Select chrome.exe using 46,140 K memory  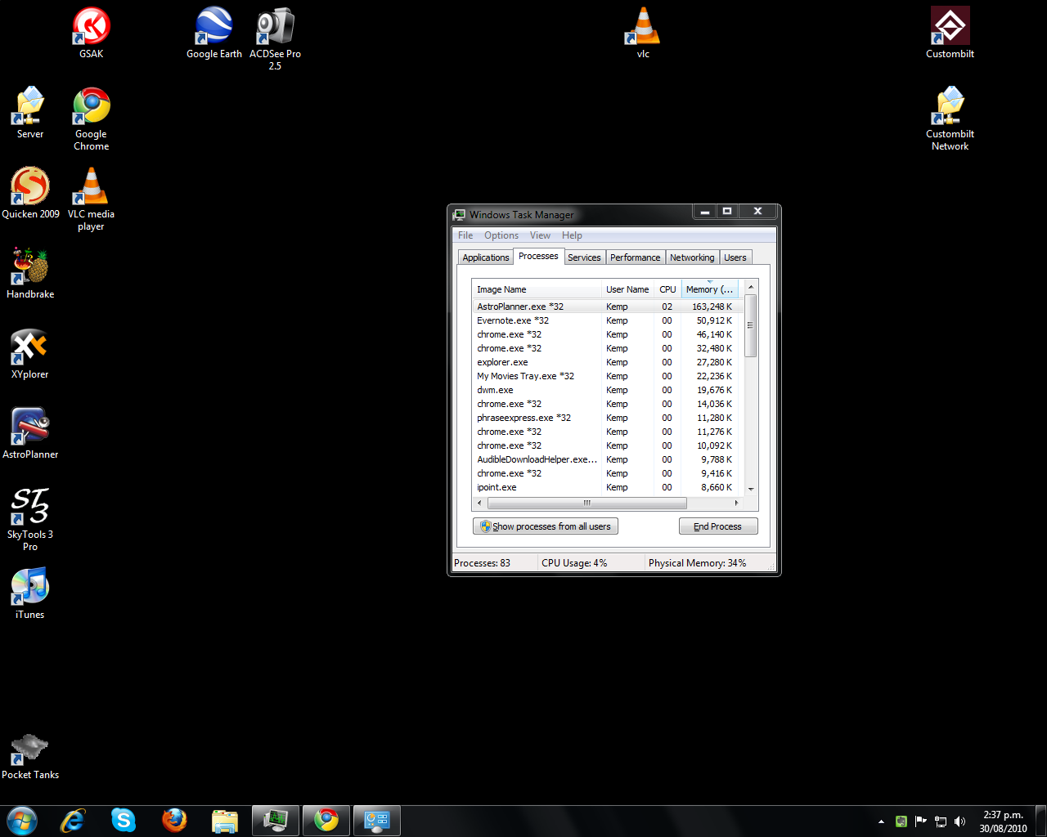tap(608, 334)
